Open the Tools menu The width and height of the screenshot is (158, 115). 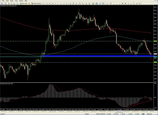[16, 1]
